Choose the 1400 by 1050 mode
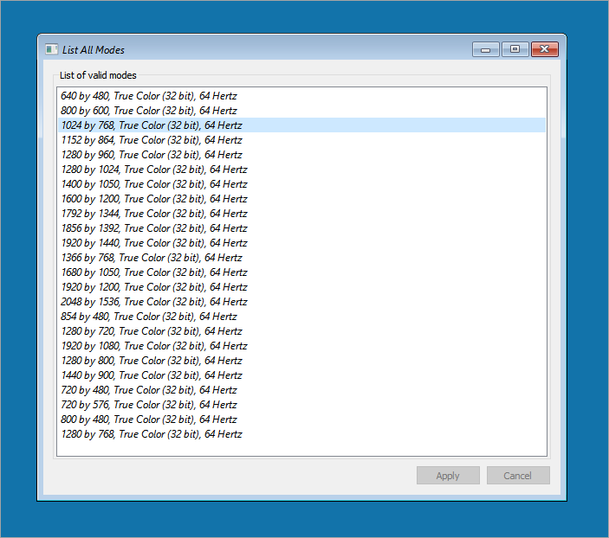Screen dimensions: 609x538 (301, 184)
